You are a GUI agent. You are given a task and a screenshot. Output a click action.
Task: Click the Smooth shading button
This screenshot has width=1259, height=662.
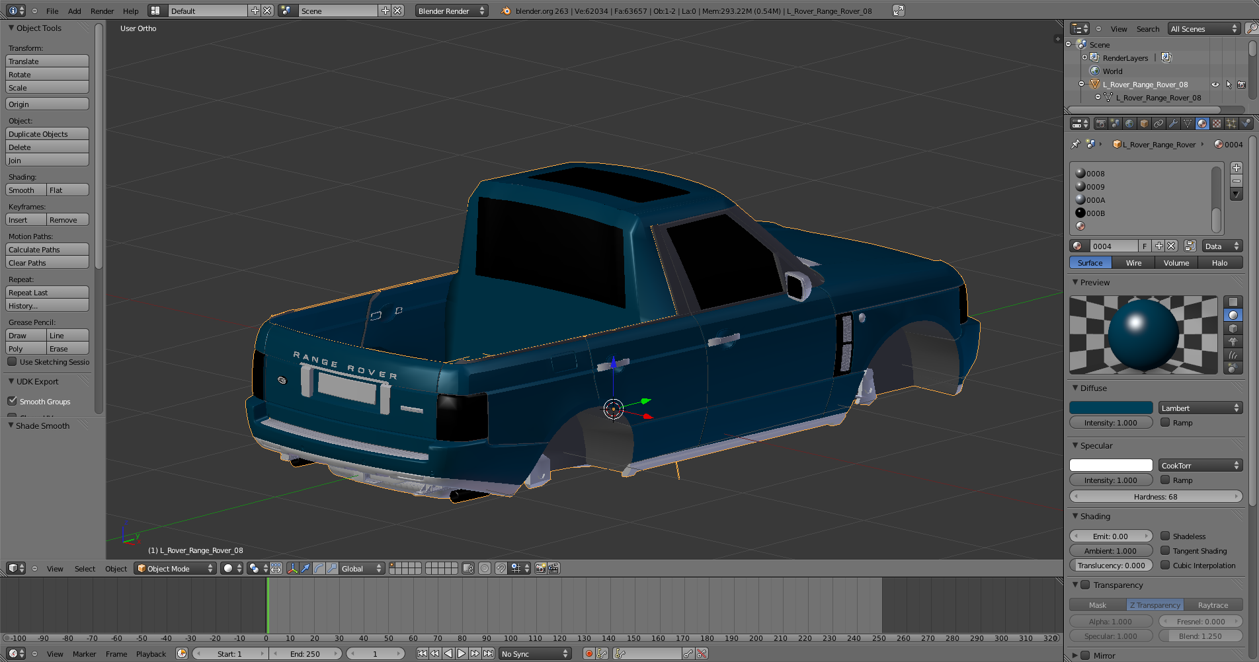coord(26,190)
